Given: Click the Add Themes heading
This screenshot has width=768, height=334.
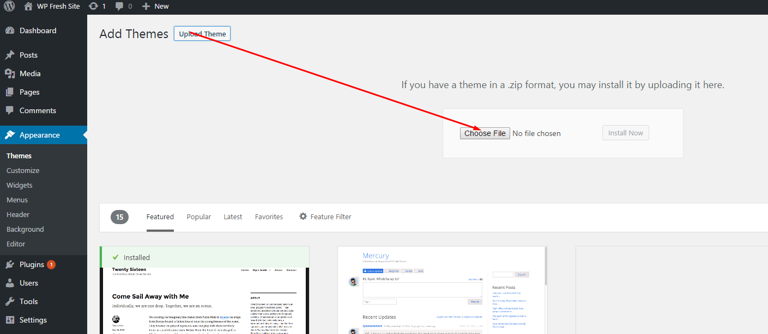Looking at the screenshot, I should click(134, 34).
